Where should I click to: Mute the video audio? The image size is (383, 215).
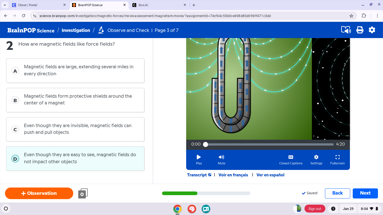coord(222,159)
